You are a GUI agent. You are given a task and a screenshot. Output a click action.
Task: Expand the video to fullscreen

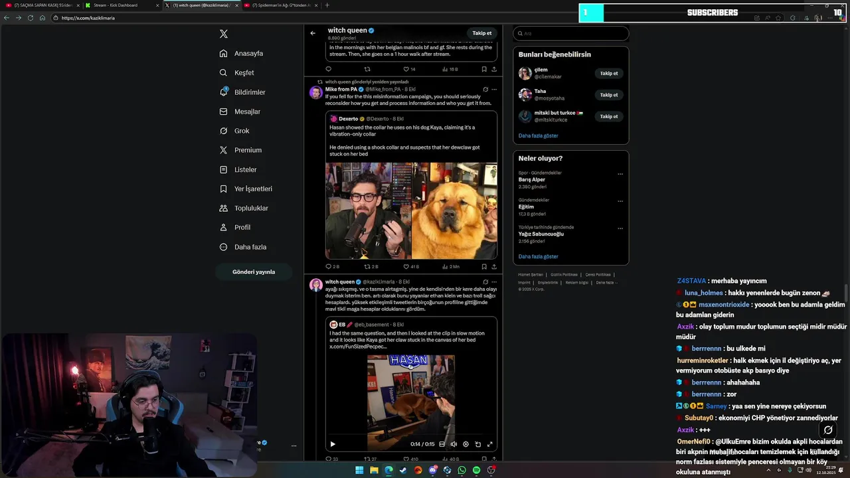point(490,444)
